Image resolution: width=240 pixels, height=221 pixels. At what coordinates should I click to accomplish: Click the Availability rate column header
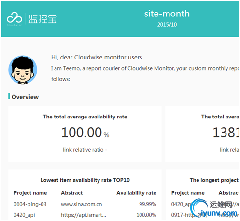[x=136, y=193]
